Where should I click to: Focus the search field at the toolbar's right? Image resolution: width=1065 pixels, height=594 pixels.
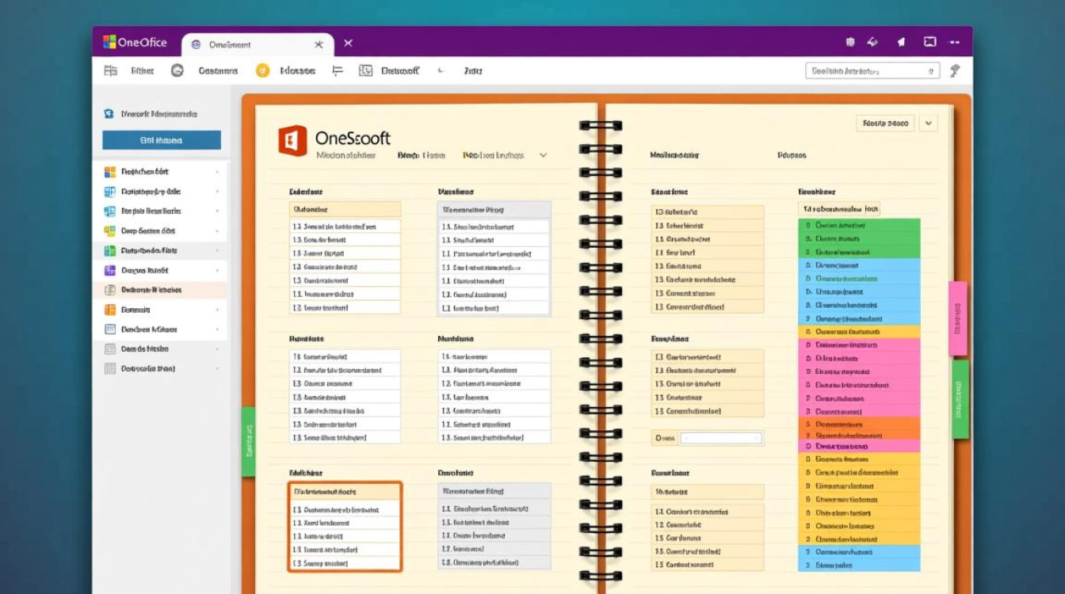(x=872, y=71)
